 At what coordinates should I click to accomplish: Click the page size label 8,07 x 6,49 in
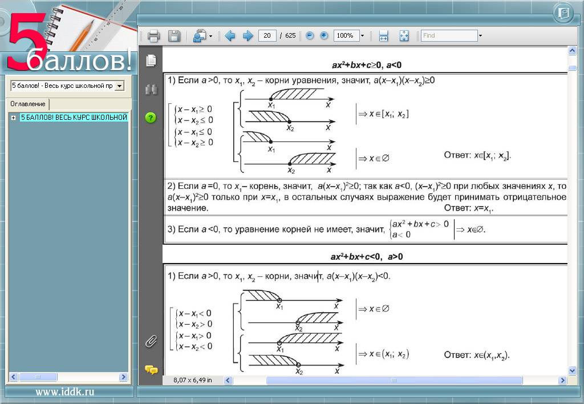click(193, 380)
